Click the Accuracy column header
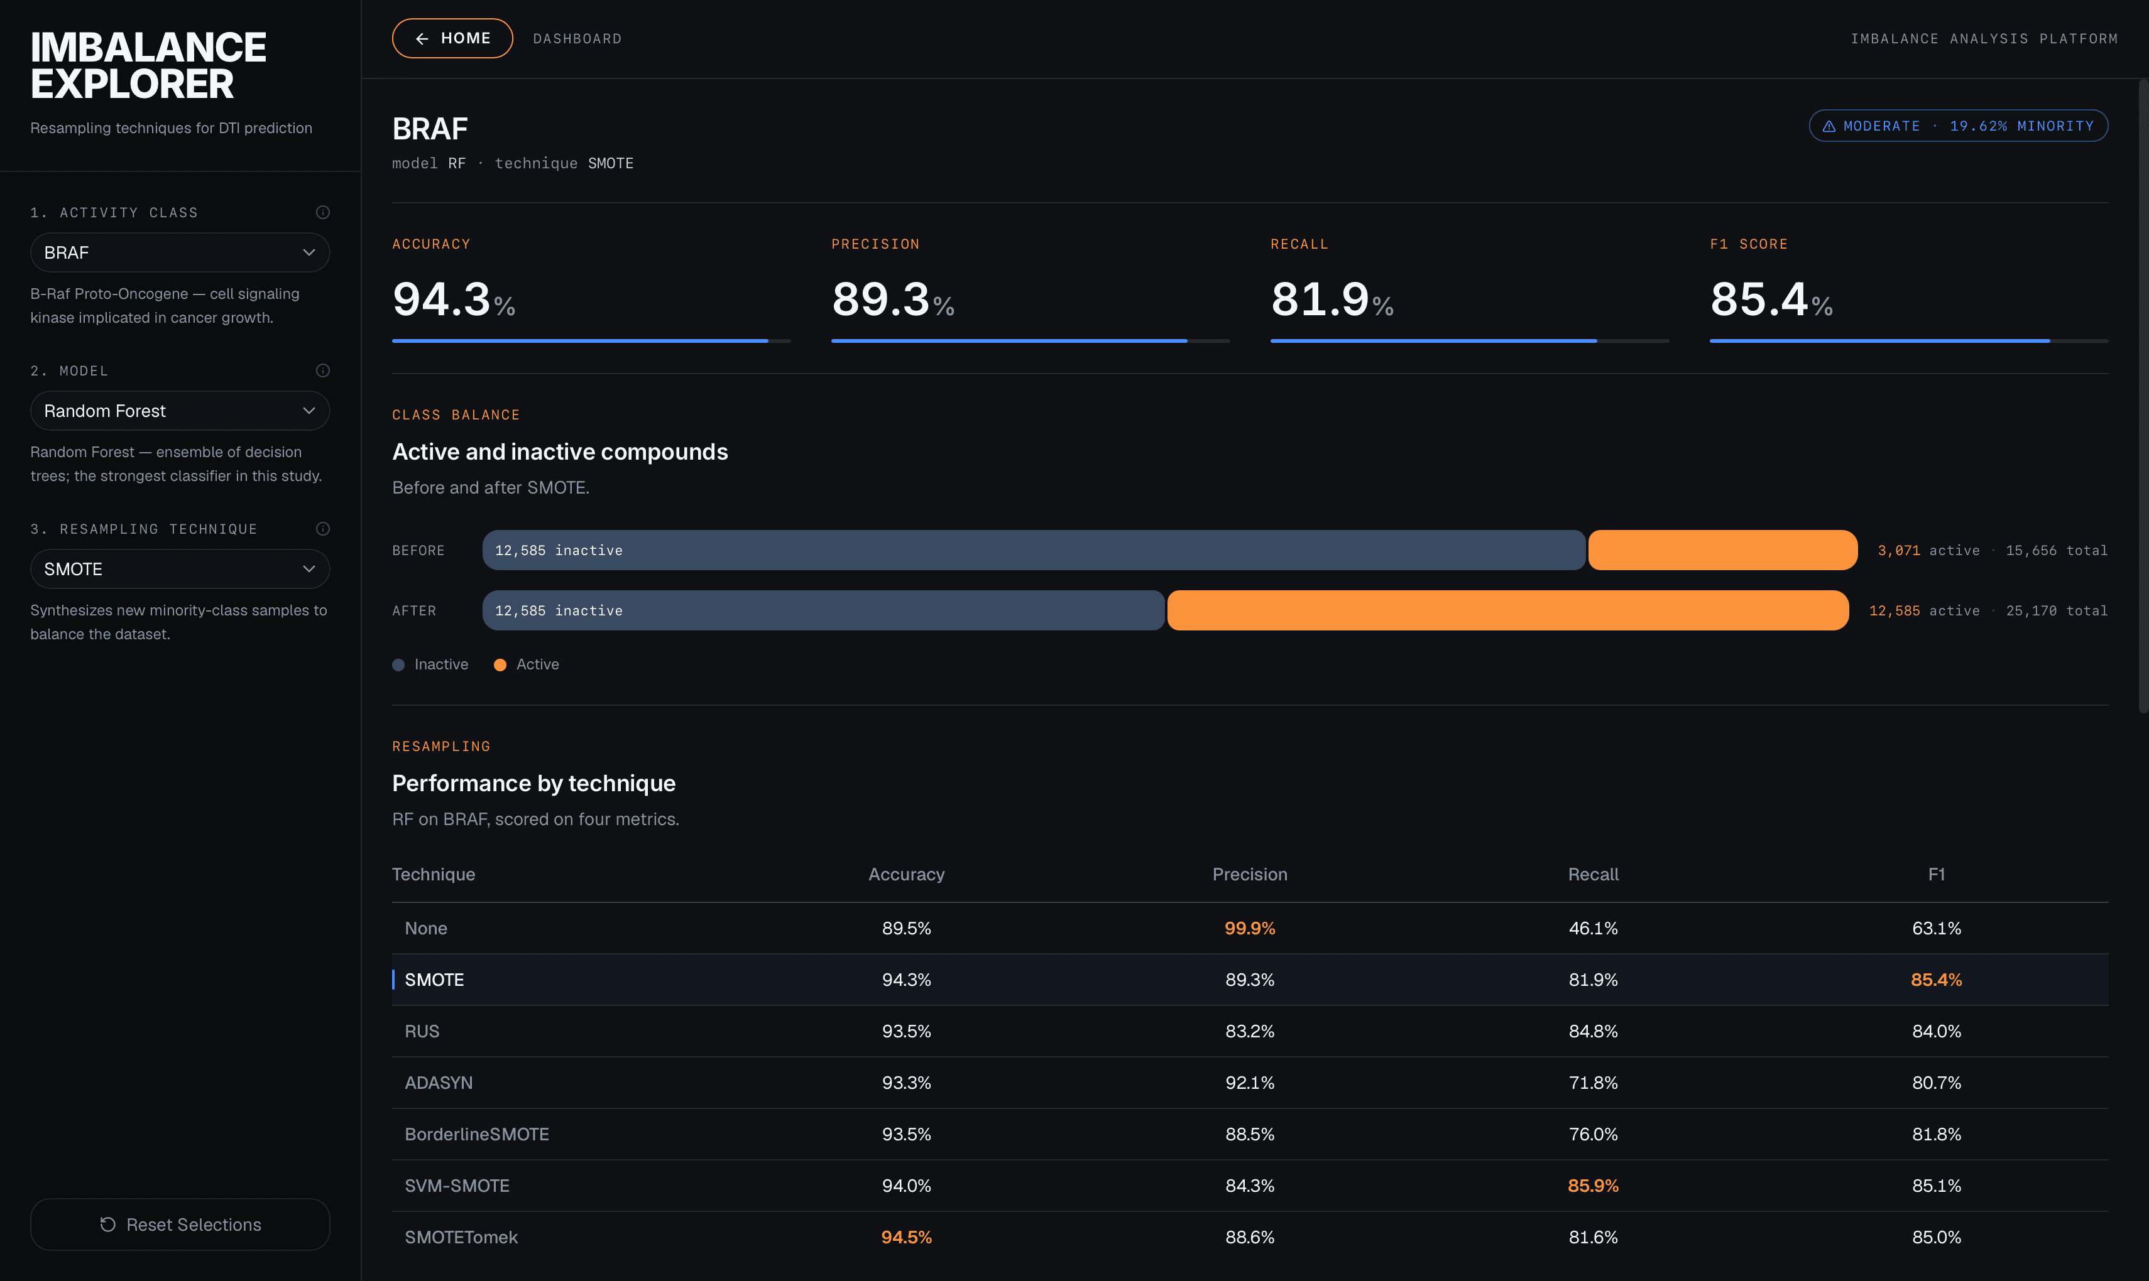Screen dimensions: 2149x1281 [x=906, y=875]
